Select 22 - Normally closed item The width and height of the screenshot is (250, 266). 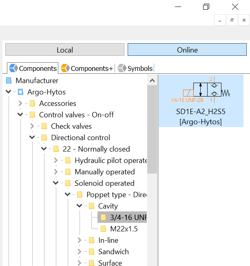[96, 149]
